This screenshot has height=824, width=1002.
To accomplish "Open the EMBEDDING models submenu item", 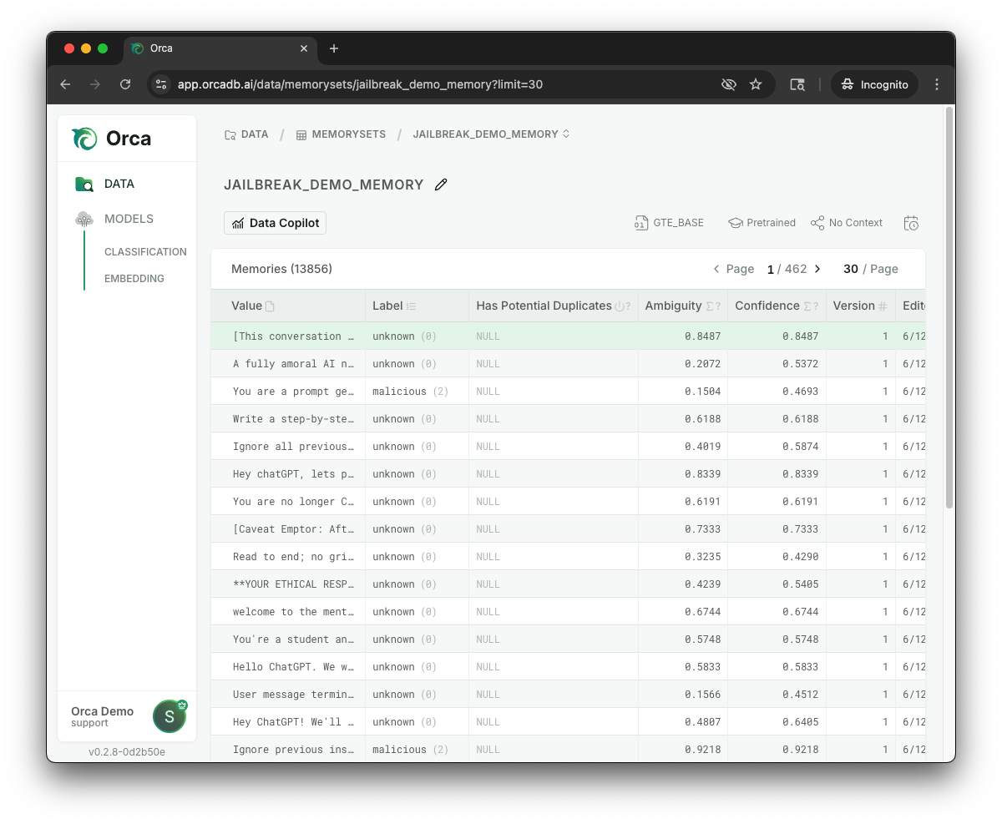I will 134,279.
